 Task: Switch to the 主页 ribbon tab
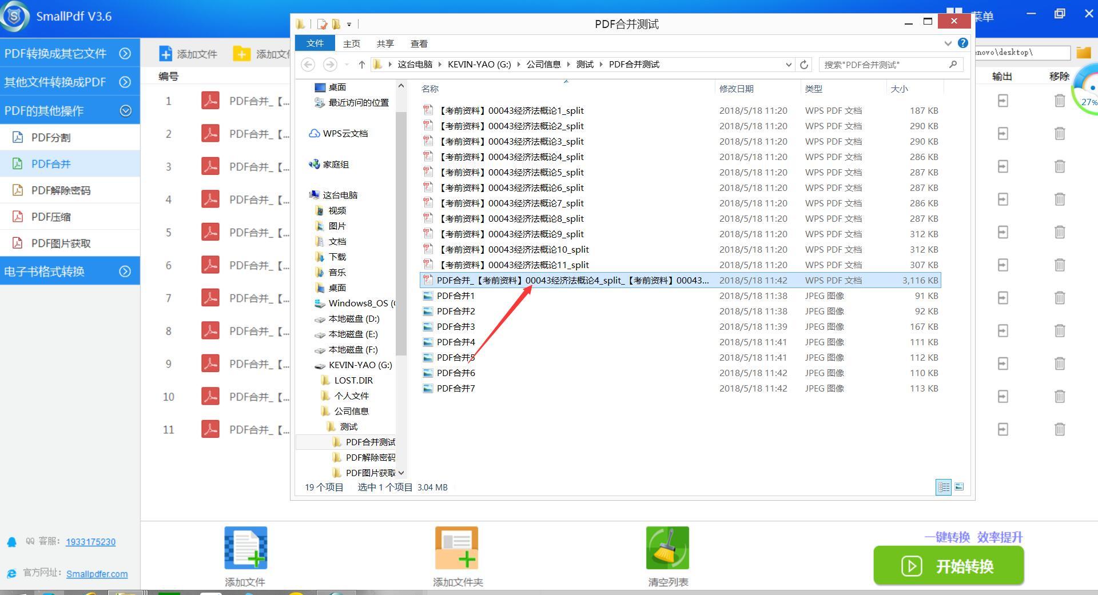click(352, 43)
